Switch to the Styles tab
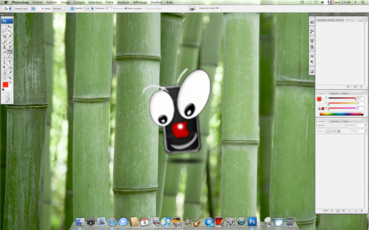This screenshot has height=230, width=369. tap(345, 93)
